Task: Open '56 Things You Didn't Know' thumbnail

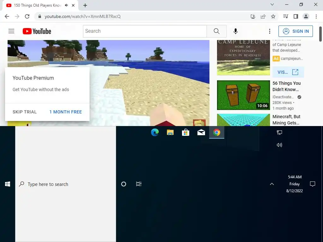Action: coord(244,95)
